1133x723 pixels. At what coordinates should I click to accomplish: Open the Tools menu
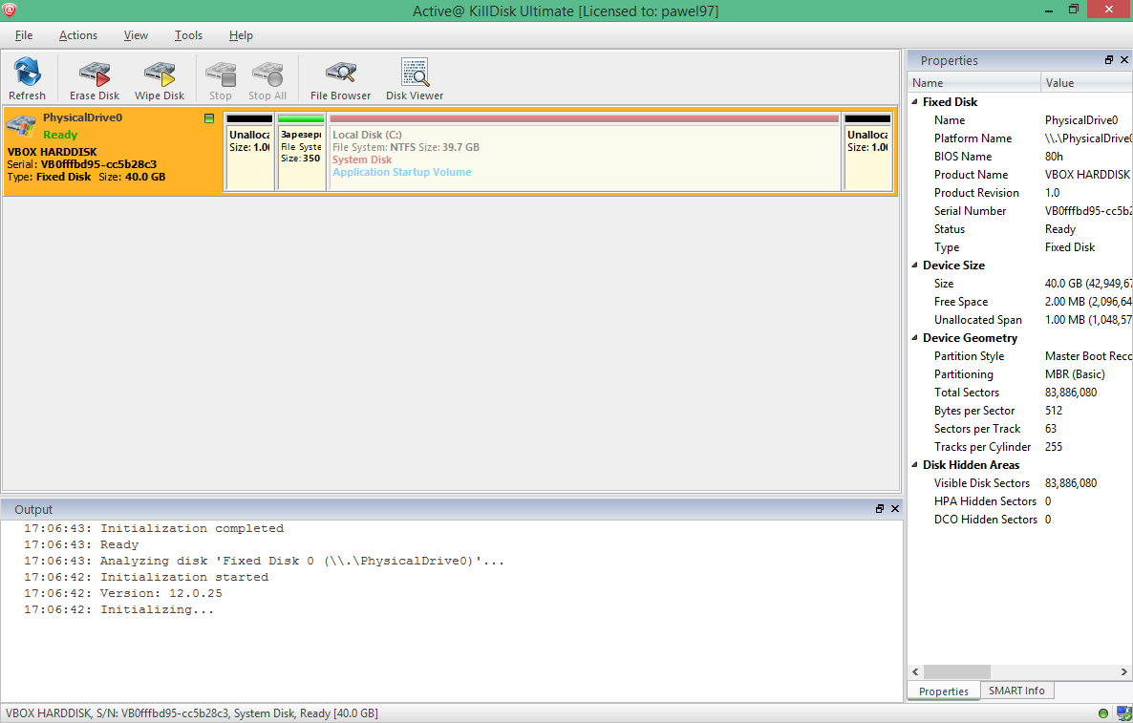click(x=188, y=35)
